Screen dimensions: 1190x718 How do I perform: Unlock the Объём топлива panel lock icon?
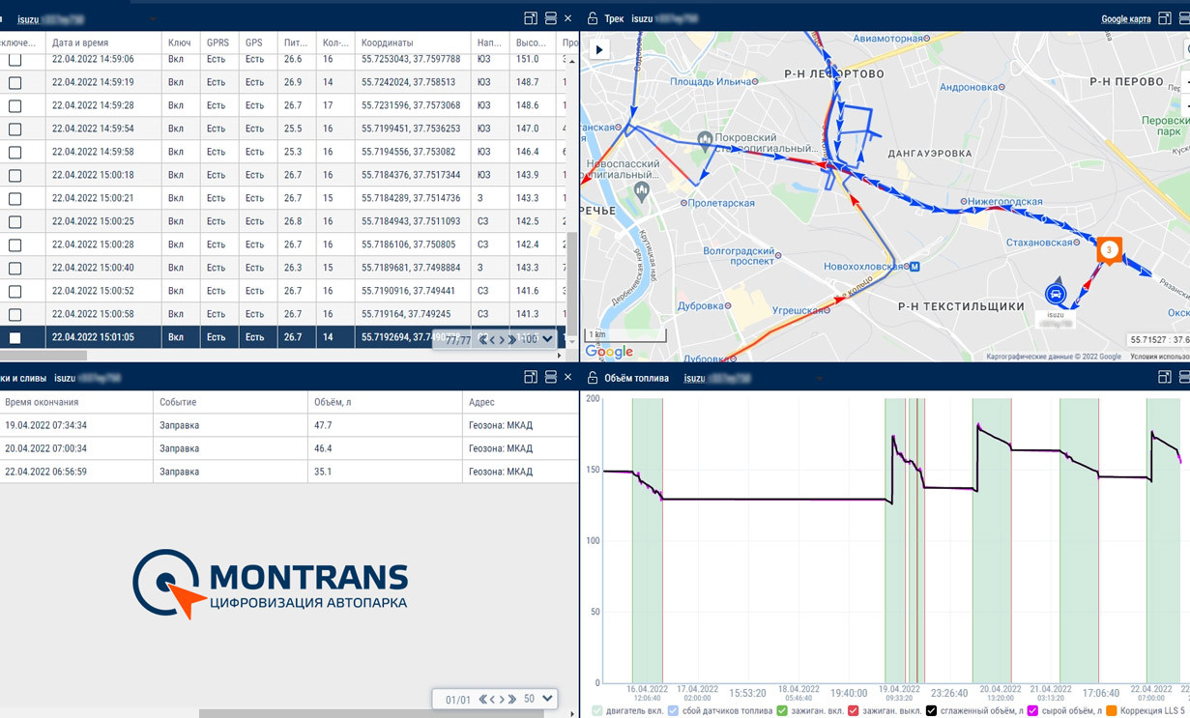click(593, 378)
